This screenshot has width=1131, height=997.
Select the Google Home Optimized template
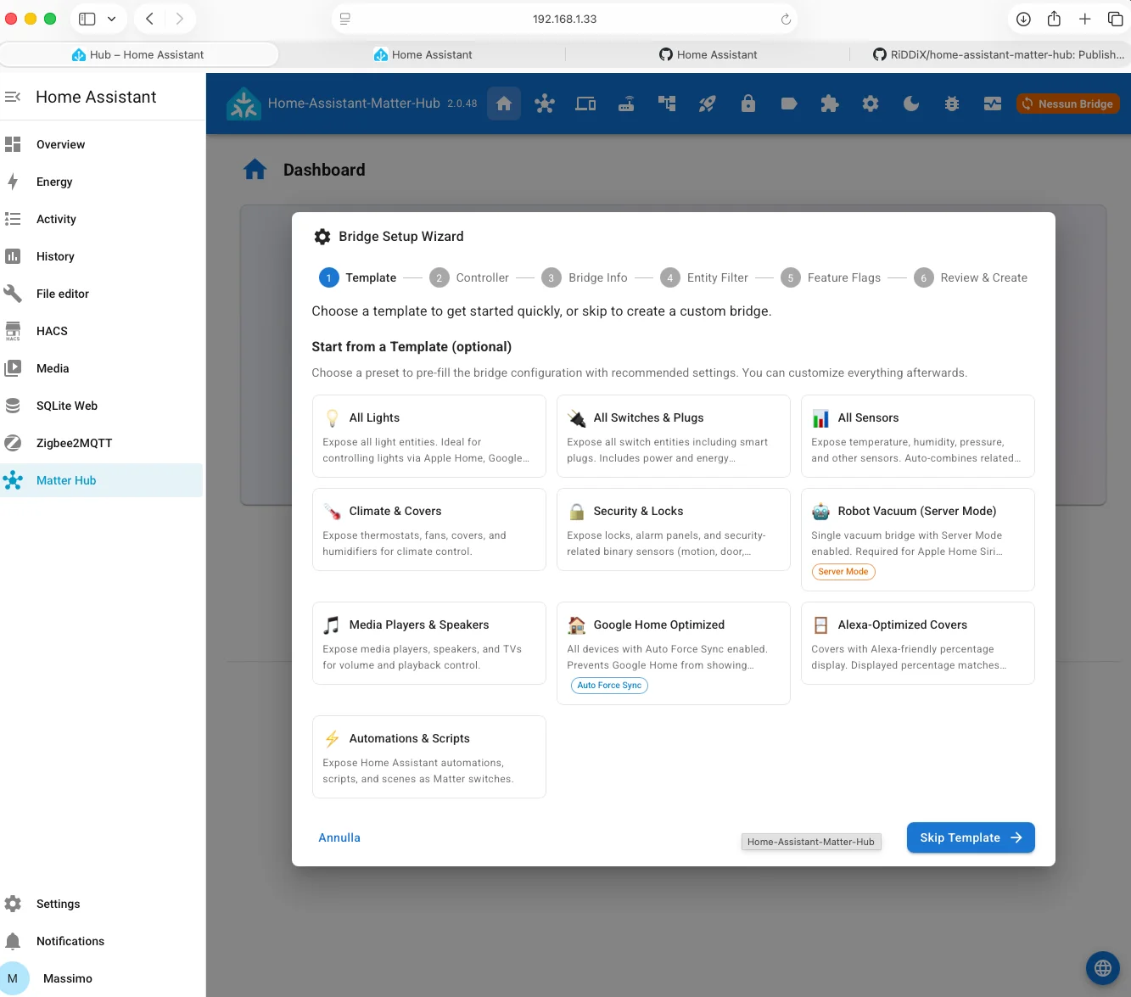pos(674,653)
